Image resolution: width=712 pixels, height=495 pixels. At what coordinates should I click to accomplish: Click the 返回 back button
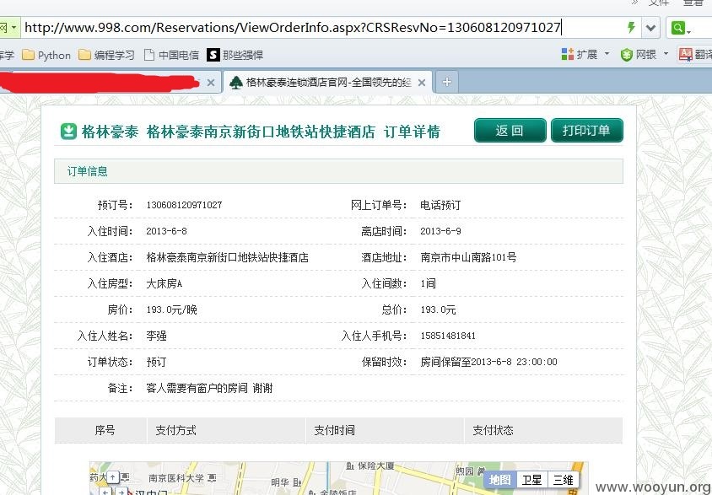pyautogui.click(x=510, y=131)
